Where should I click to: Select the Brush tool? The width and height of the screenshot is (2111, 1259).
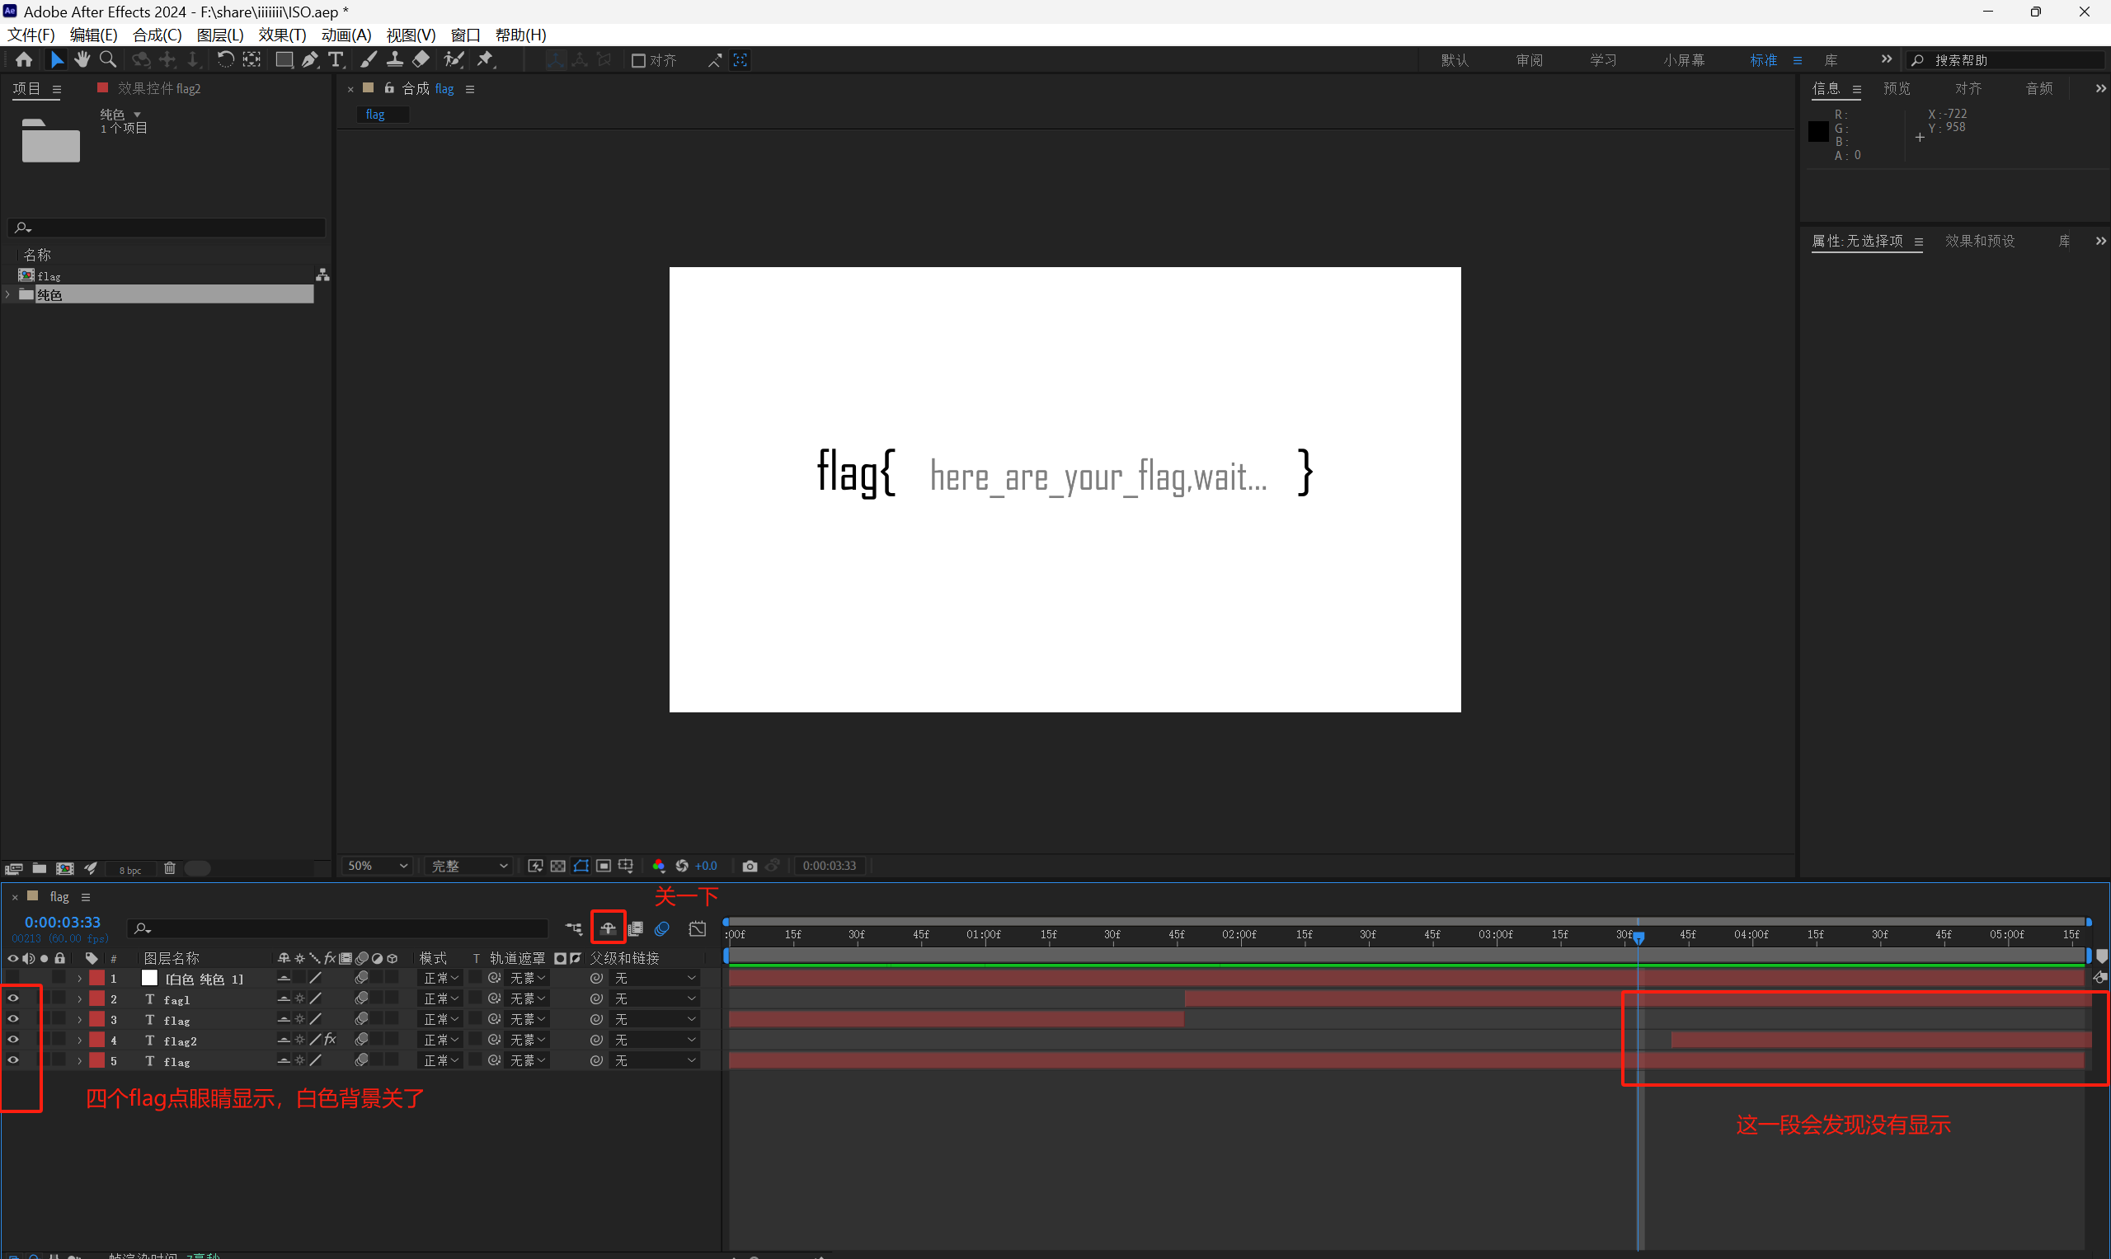(369, 59)
